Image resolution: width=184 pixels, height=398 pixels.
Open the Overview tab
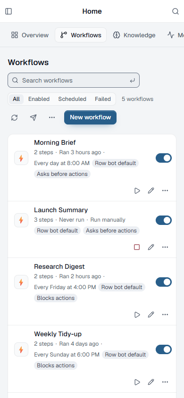pyautogui.click(x=30, y=35)
